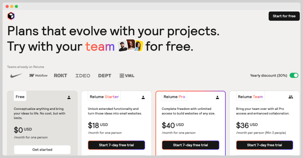This screenshot has width=303, height=158.
Task: Click the two-people icon on Relume Team card
Action: 291,97
